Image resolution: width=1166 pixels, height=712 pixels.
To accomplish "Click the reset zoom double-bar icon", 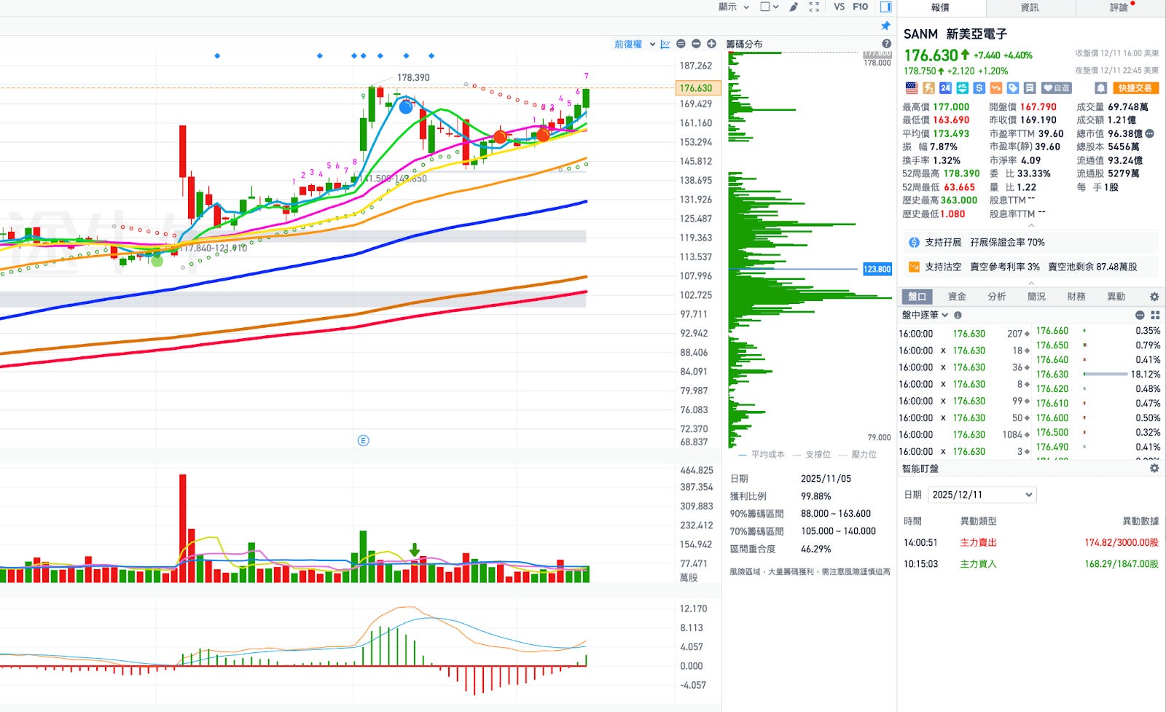I will click(x=681, y=44).
